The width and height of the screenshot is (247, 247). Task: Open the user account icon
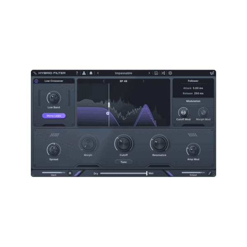click(84, 73)
